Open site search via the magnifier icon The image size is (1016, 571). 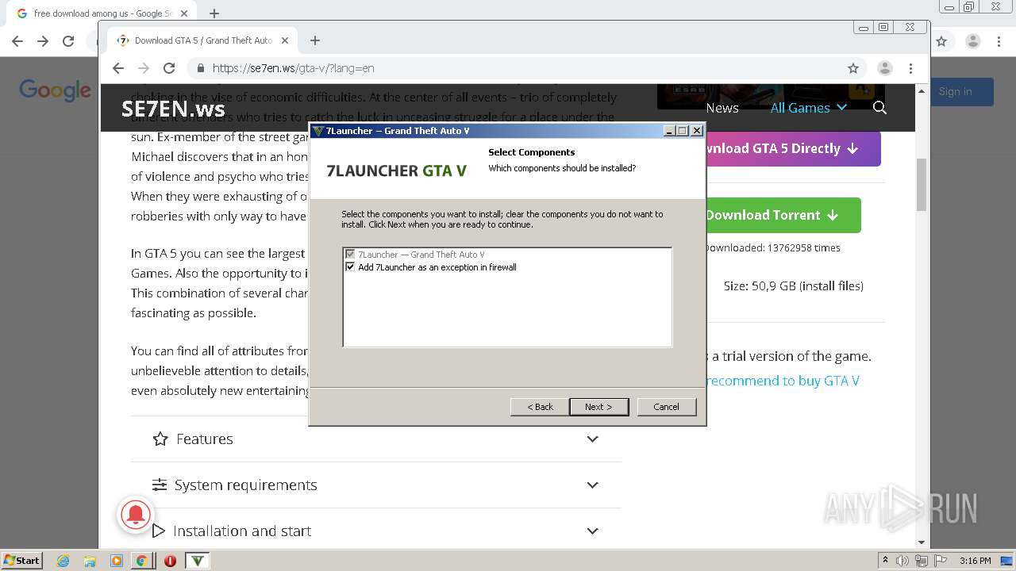[x=879, y=108]
